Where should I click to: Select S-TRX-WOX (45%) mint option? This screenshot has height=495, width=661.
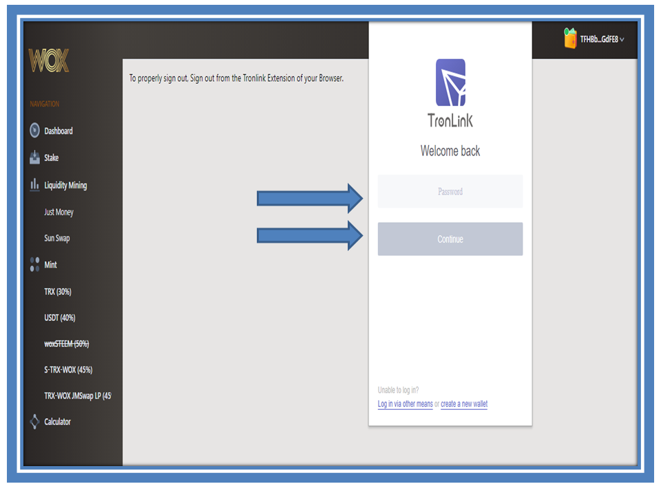pyautogui.click(x=68, y=370)
